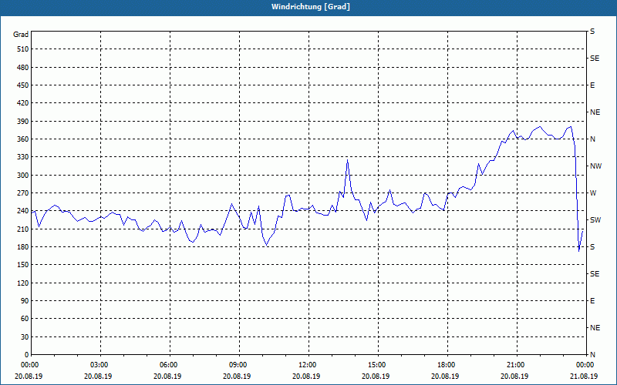Click the 360 y-axis value
617x385 pixels.
(23, 139)
